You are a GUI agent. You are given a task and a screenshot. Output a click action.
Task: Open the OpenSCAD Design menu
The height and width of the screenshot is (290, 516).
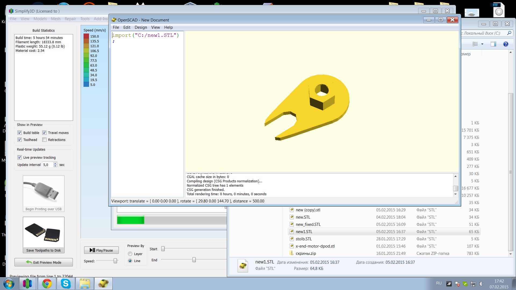(141, 27)
